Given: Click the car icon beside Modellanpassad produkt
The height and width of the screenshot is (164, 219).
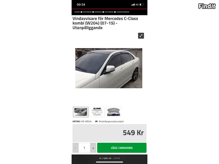Looking at the screenshot, I should point(96,121).
